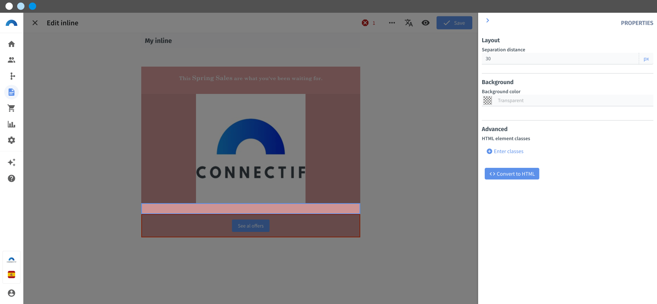This screenshot has height=304, width=657.
Task: Edit the Separation distance value field
Action: (560, 59)
